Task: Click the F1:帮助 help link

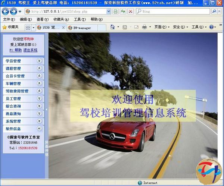Action: [16, 50]
